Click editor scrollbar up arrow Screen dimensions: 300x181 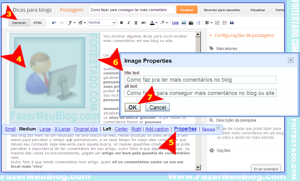click(198, 34)
